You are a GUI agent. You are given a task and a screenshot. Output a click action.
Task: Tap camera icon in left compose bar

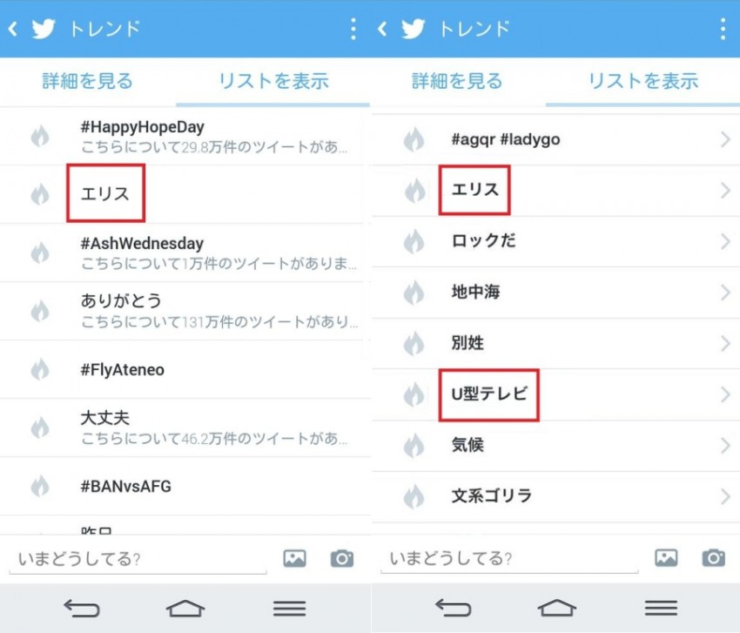click(x=342, y=558)
